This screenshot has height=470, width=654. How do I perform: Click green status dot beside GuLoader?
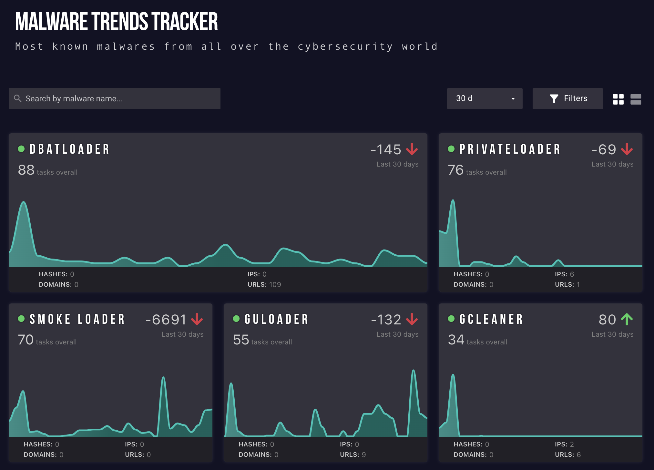click(236, 319)
